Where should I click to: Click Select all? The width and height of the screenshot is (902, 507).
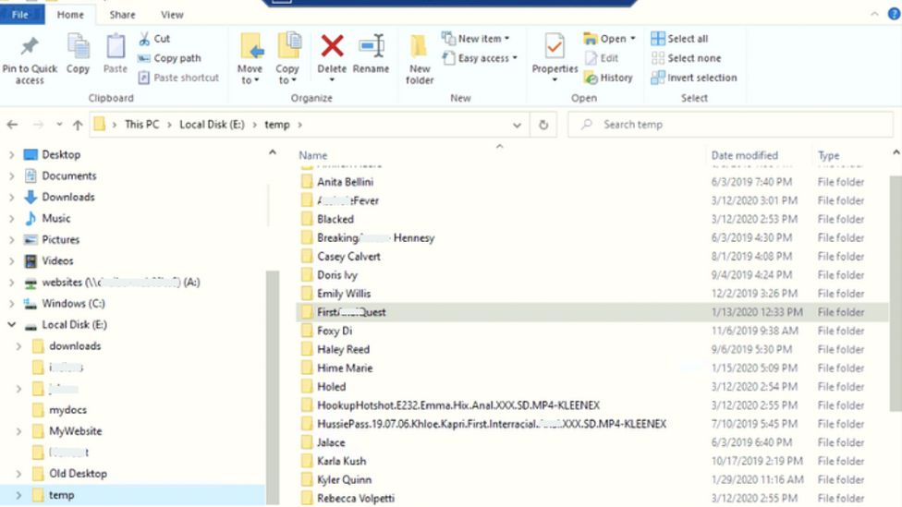click(x=679, y=39)
